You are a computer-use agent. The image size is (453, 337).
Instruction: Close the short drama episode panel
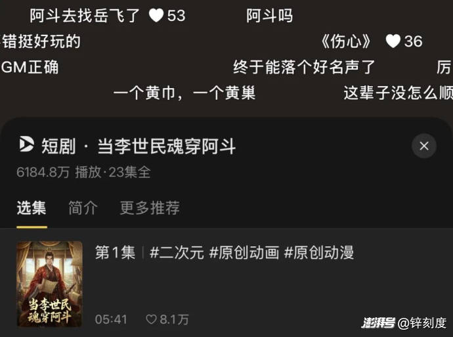[424, 146]
